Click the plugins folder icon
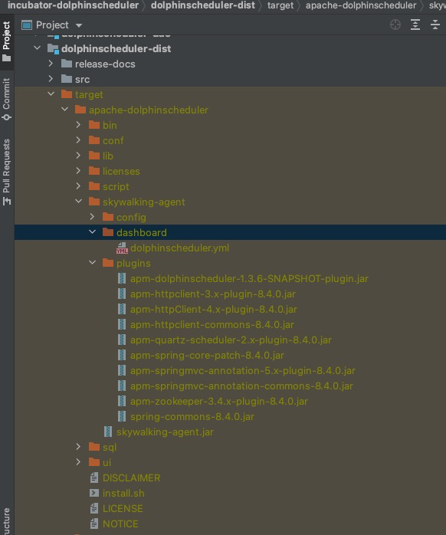The width and height of the screenshot is (446, 535). pyautogui.click(x=108, y=263)
